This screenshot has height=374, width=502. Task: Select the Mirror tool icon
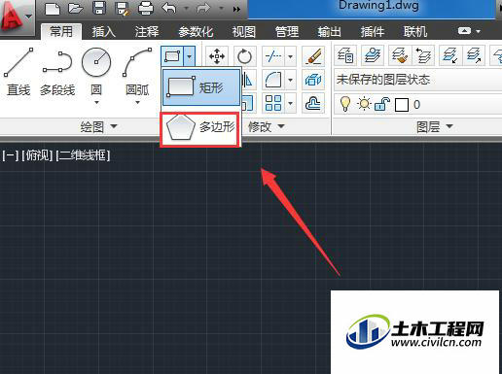pyautogui.click(x=248, y=80)
